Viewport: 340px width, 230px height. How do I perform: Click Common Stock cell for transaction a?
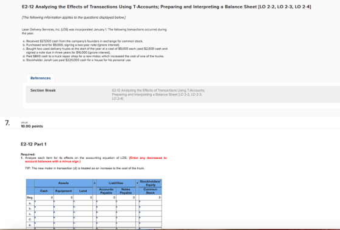(151, 203)
